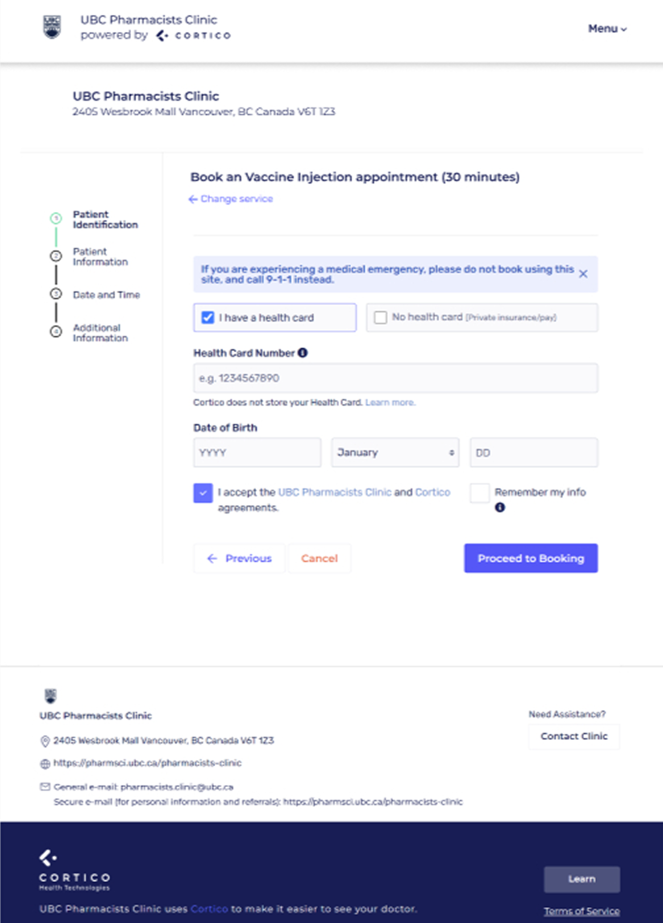Image resolution: width=663 pixels, height=923 pixels.
Task: Click the footer Cortico logo
Action: coord(74,869)
